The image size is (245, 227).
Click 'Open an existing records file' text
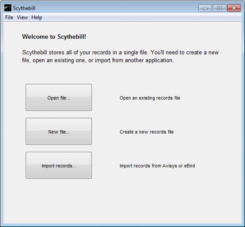tap(150, 98)
